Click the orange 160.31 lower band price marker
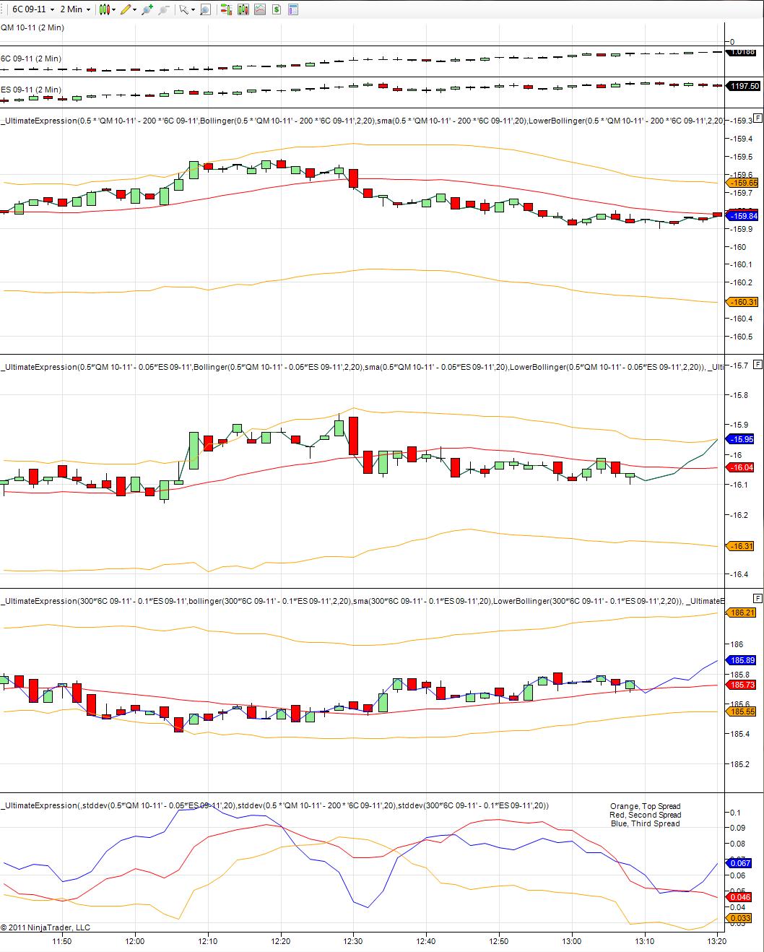The image size is (764, 952). pyautogui.click(x=742, y=302)
